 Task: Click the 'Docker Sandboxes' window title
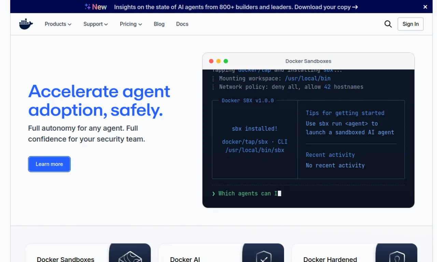pyautogui.click(x=308, y=61)
